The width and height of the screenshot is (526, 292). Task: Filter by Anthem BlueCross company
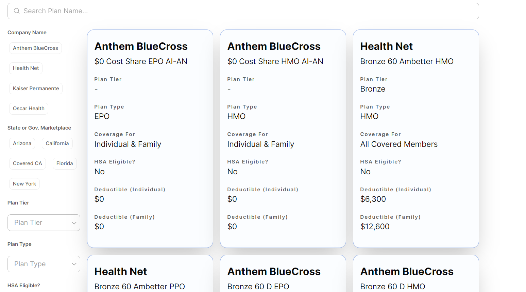(35, 48)
